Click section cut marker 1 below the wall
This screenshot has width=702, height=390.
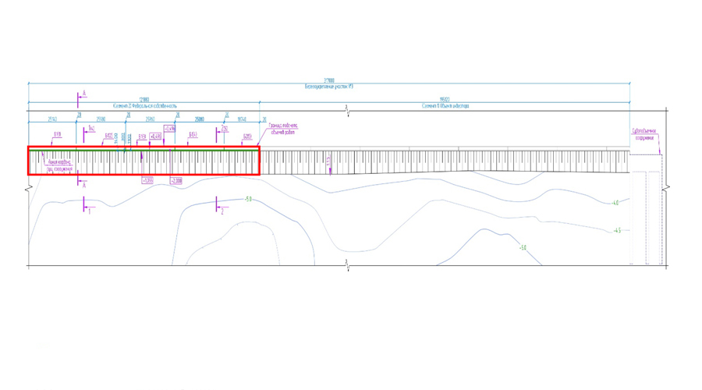tap(85, 205)
